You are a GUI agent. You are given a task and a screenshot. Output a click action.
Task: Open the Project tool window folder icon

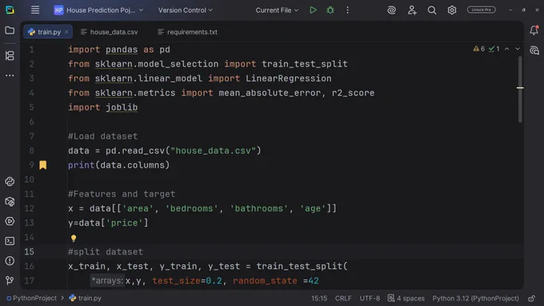point(10,30)
